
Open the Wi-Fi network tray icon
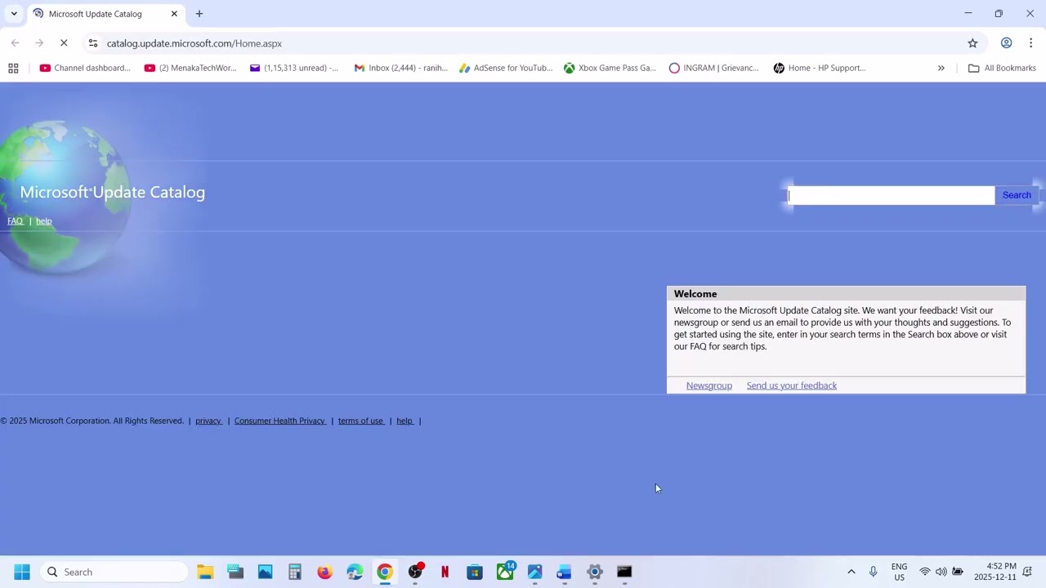[x=925, y=572]
